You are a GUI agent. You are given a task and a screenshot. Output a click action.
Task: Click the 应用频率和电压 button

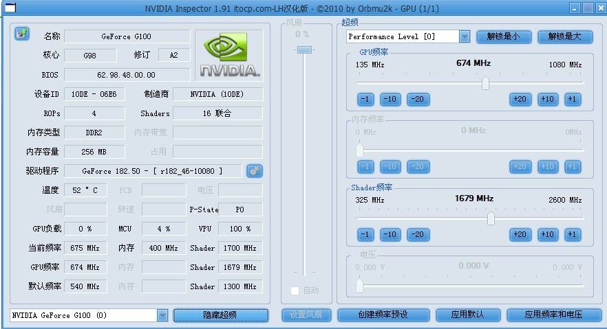553,315
